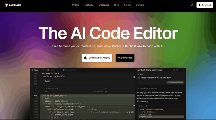Open chat history clock icon
216x120 pixels.
tap(177, 70)
